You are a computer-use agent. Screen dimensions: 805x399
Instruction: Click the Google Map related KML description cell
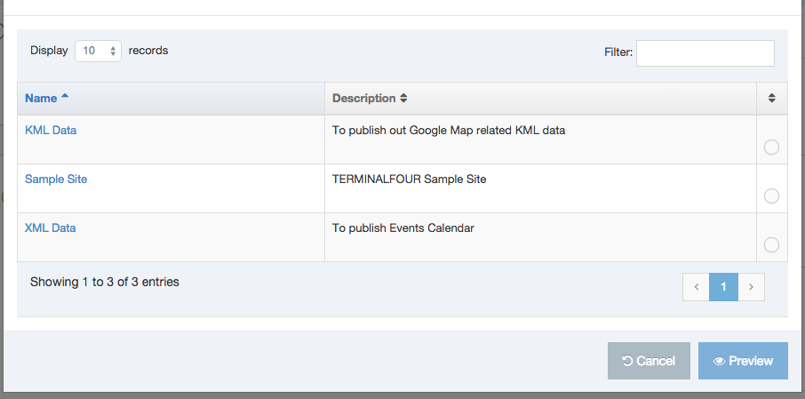449,131
